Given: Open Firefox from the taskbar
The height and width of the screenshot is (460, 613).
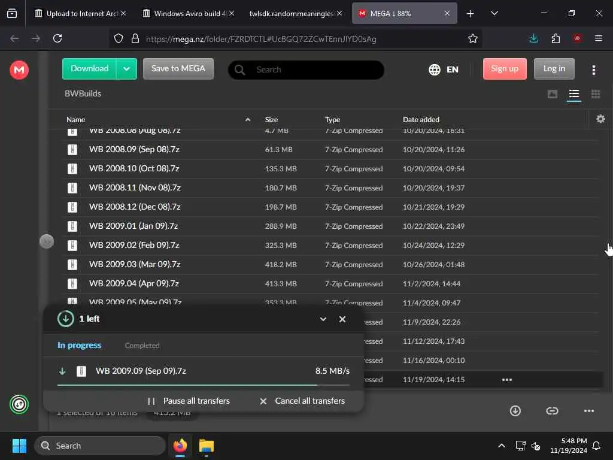Looking at the screenshot, I should [x=180, y=446].
